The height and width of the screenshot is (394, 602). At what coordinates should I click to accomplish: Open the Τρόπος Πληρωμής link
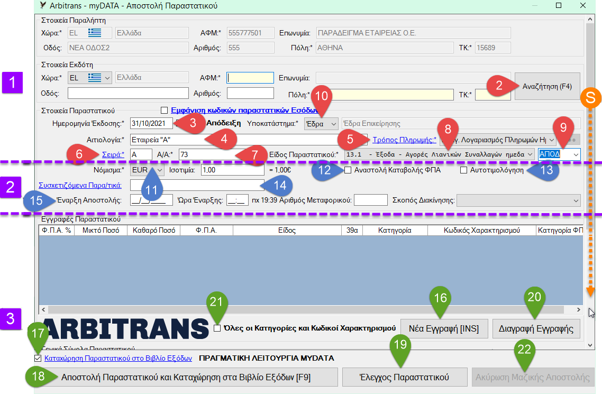coord(404,140)
